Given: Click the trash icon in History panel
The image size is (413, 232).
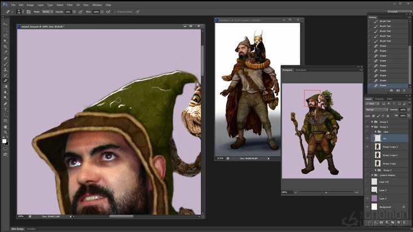Looking at the screenshot, I should (405, 91).
